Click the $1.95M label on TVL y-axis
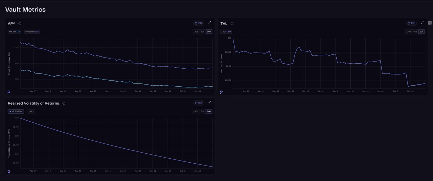 (228, 52)
